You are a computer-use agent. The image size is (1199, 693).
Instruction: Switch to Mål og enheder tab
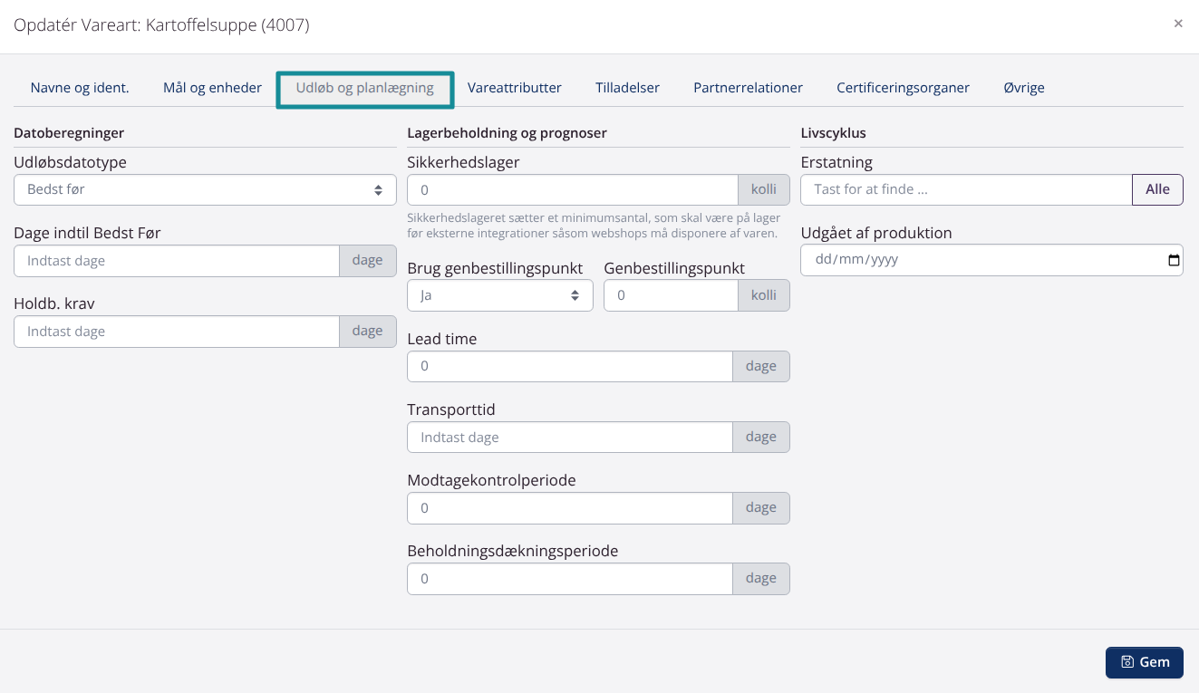tap(212, 88)
